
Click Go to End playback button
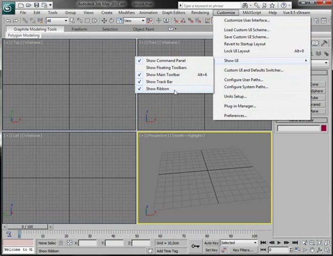[x=295, y=242]
